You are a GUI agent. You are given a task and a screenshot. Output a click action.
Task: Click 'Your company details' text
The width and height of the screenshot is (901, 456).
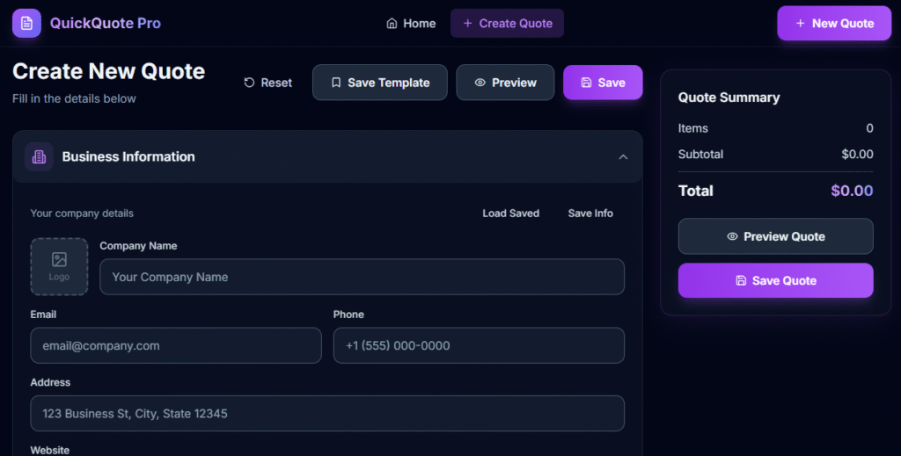pos(82,214)
